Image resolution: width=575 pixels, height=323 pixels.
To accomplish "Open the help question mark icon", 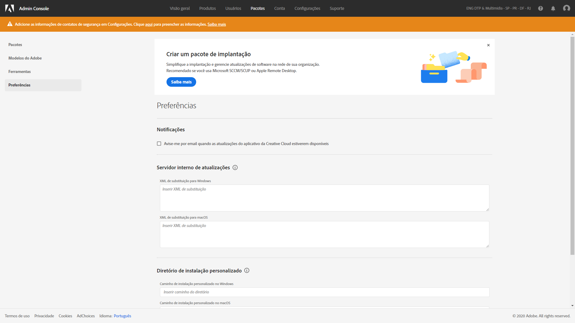I will point(541,8).
